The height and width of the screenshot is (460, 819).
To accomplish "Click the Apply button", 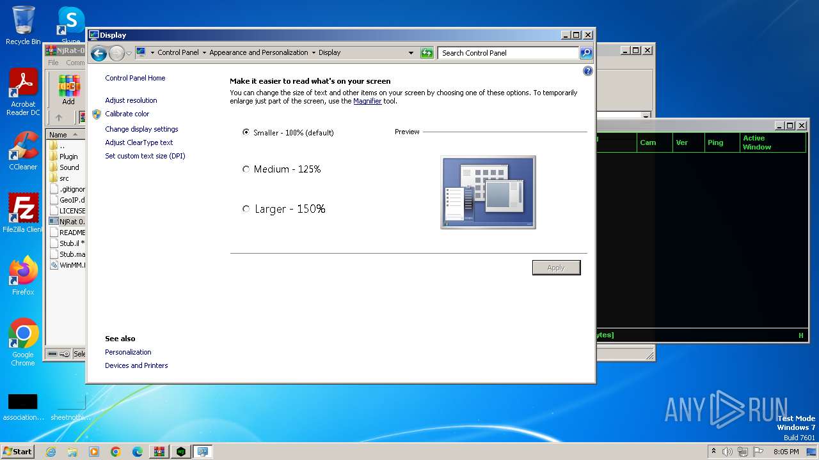I will [556, 268].
